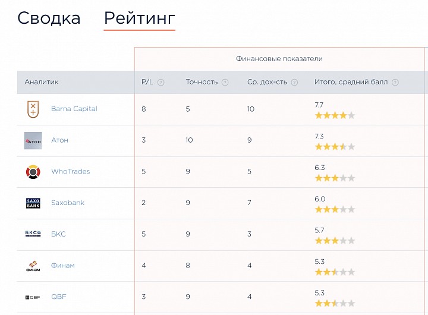
Task: Click Barna Capital's 7.7 star rating
Action: pos(335,115)
